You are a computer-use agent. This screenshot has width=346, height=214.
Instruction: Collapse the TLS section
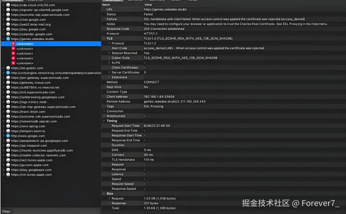[104, 38]
